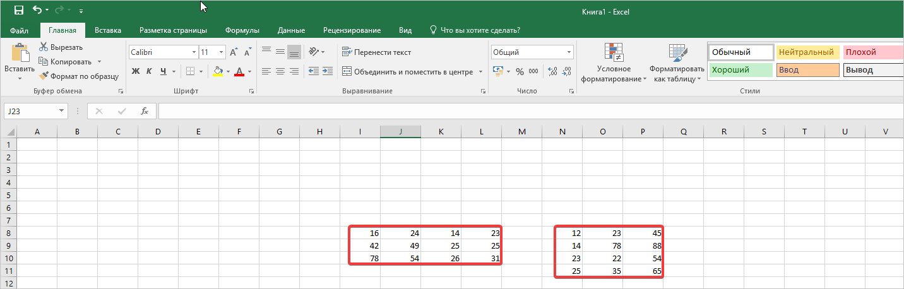Expand the Name Box dropdown next to J23
The height and width of the screenshot is (289, 904).
click(62, 111)
